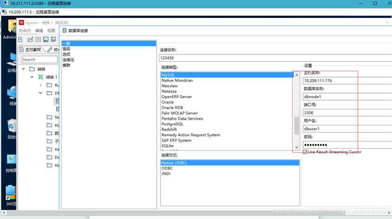Select 集群 settings category
The width and height of the screenshot is (392, 219).
click(109, 65)
